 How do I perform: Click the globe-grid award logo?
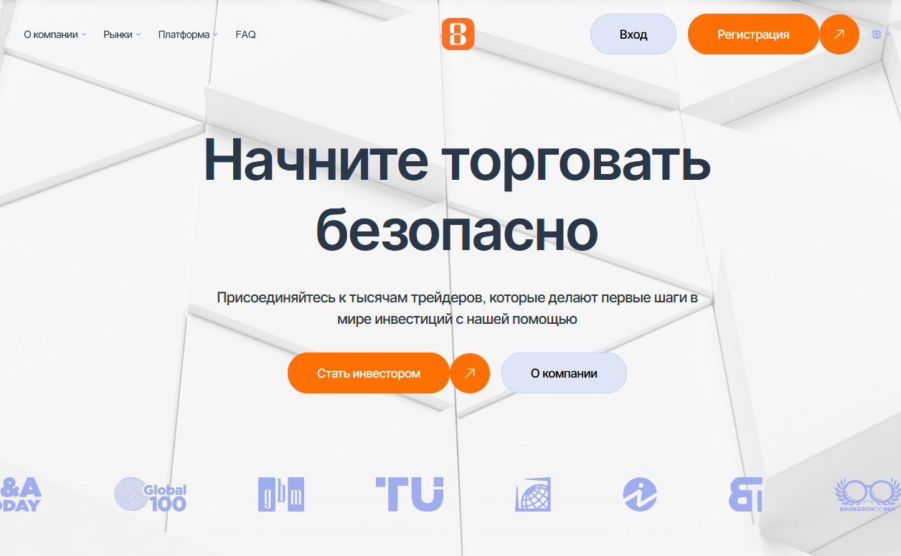(532, 494)
